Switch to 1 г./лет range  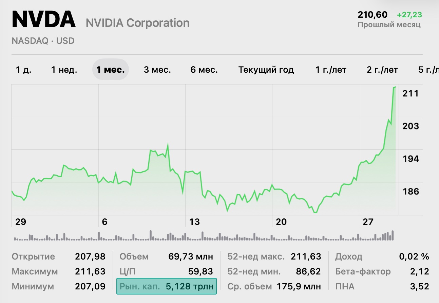(331, 70)
